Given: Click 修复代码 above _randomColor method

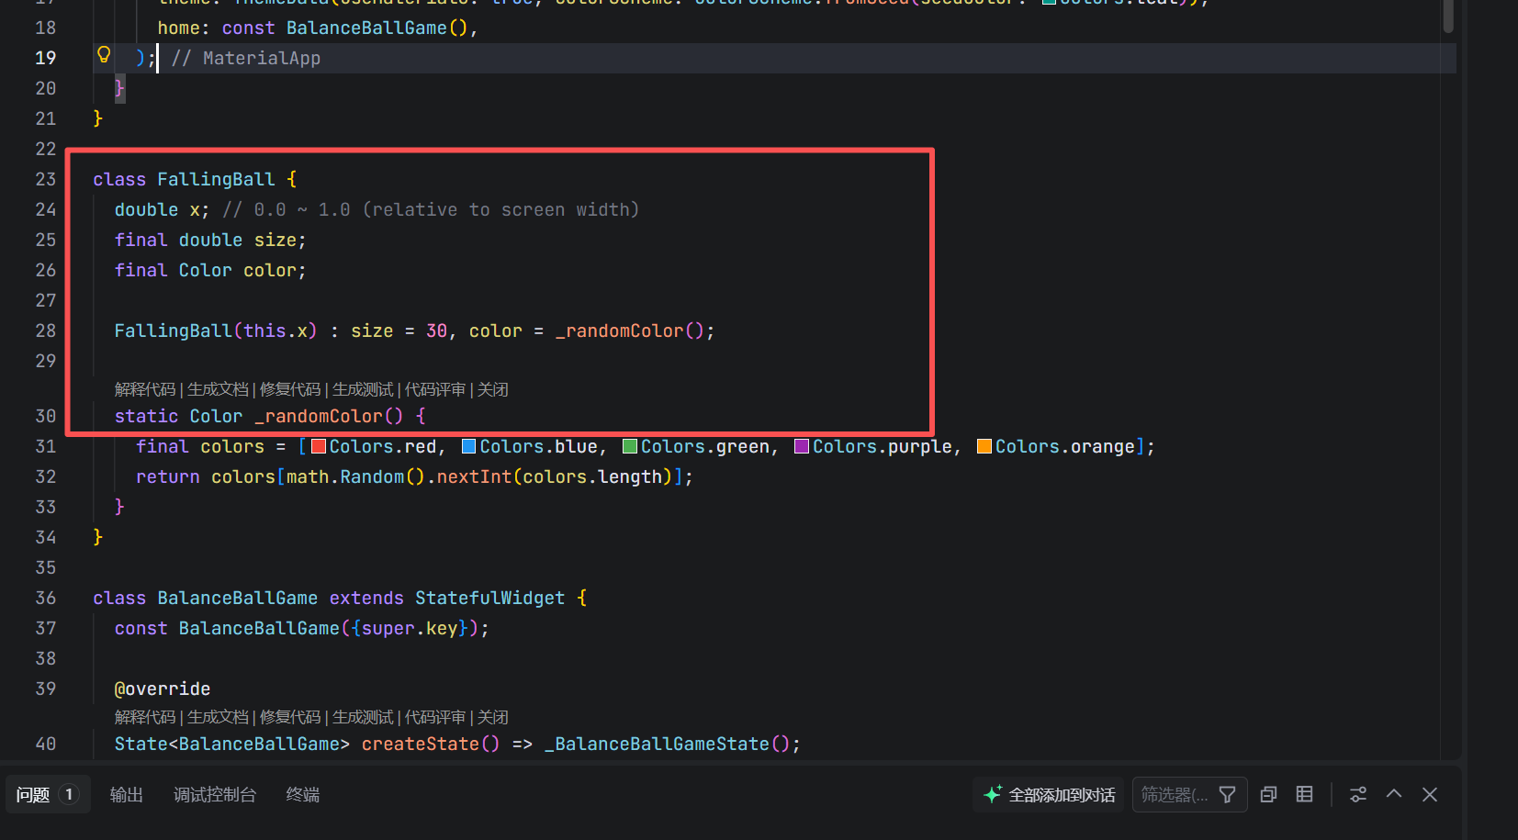Looking at the screenshot, I should coord(290,389).
